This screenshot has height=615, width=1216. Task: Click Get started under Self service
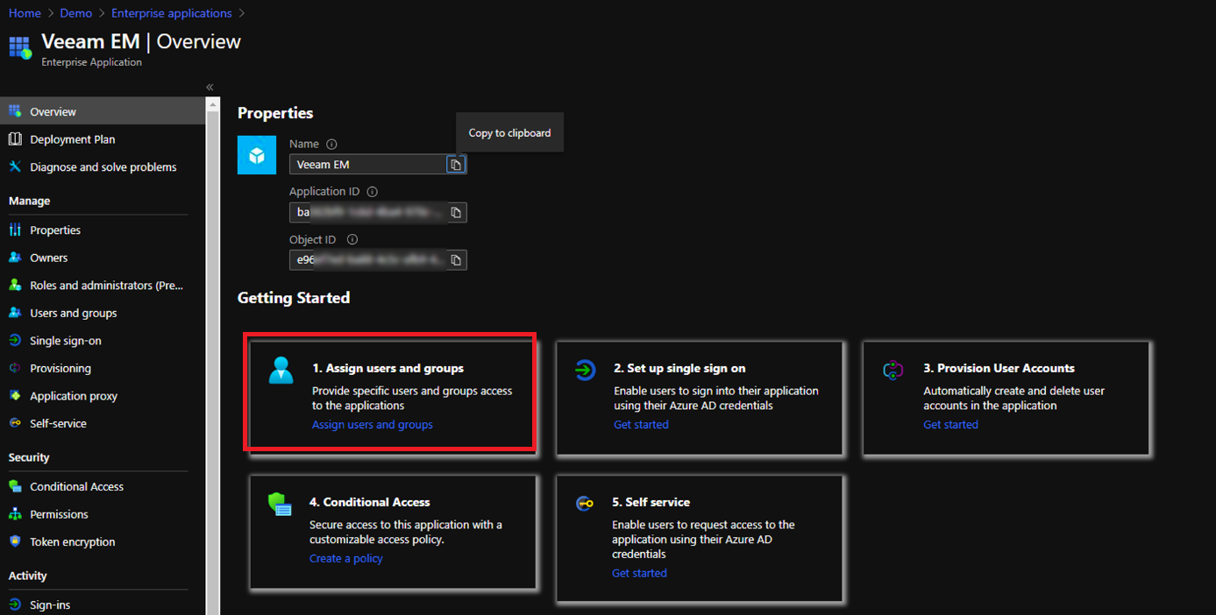(x=639, y=573)
